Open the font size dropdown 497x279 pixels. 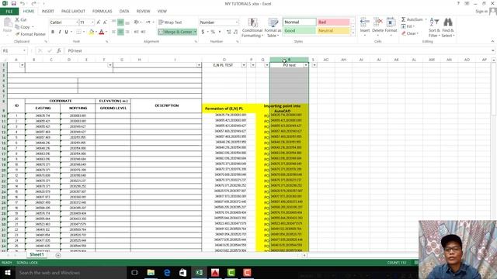pos(92,22)
